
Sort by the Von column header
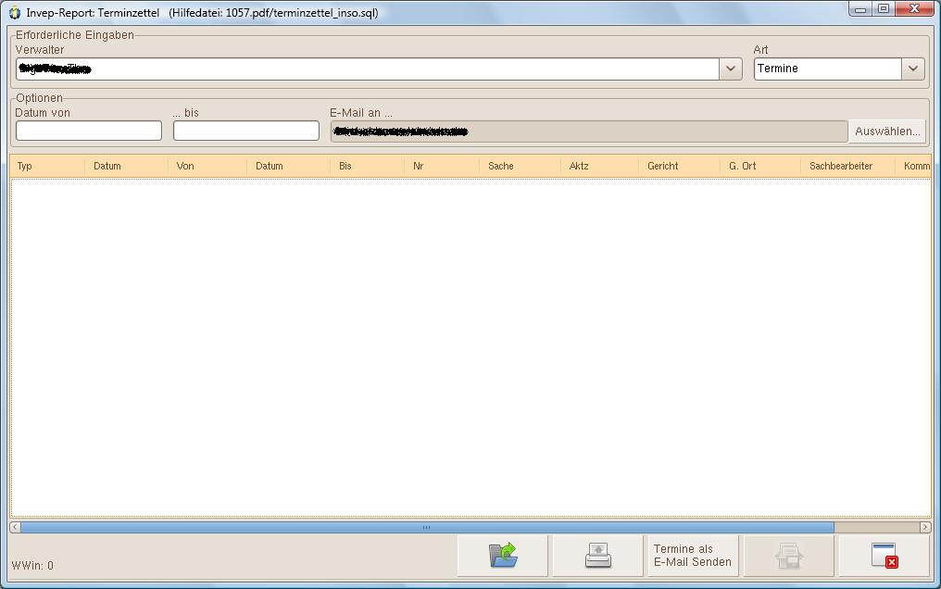tap(207, 166)
